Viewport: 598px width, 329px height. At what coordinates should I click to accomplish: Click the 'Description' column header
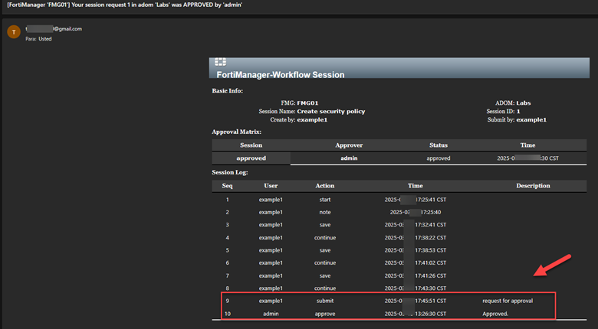[x=533, y=186]
